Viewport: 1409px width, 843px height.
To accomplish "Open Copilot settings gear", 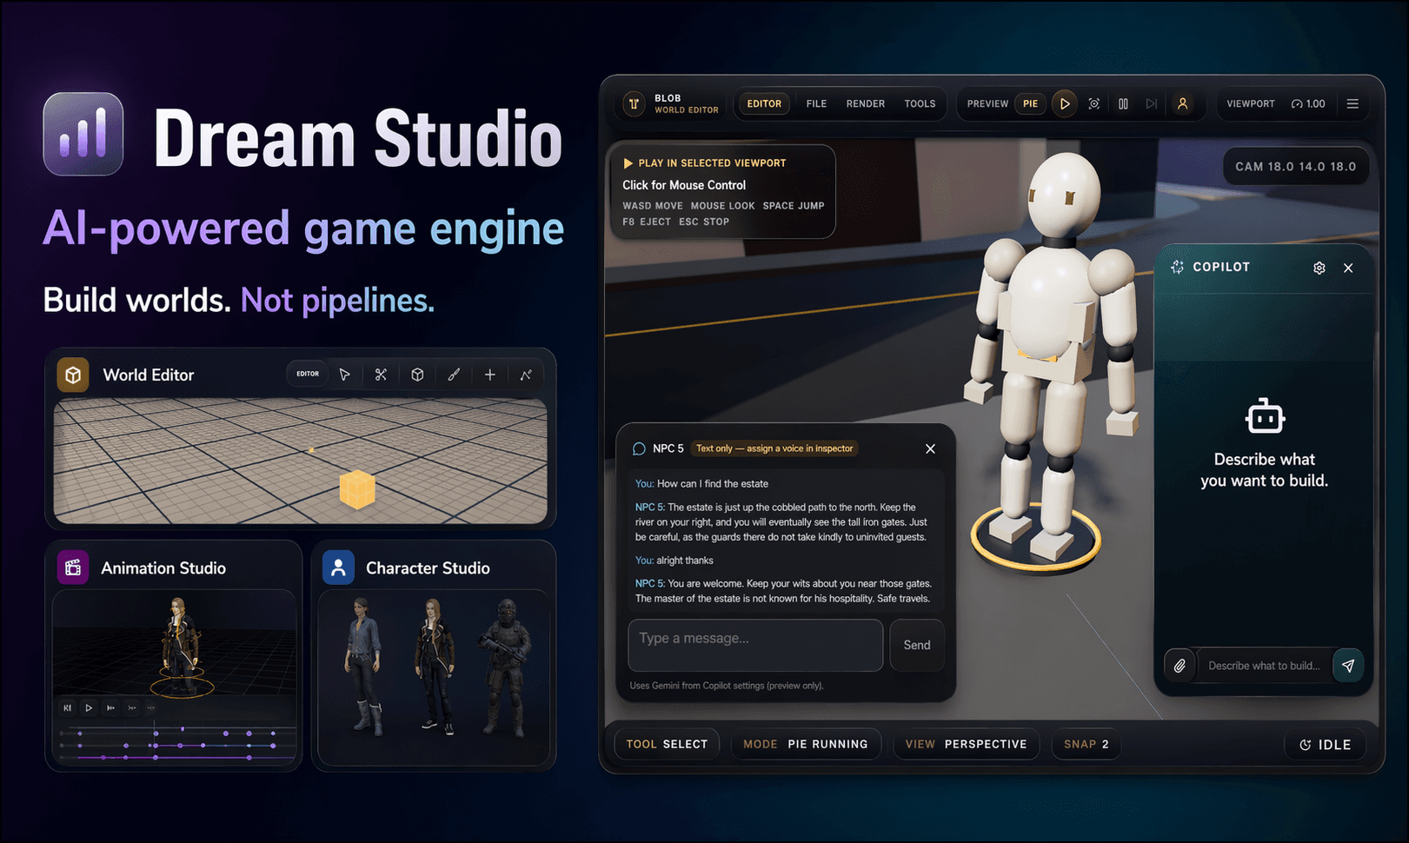I will click(x=1319, y=268).
